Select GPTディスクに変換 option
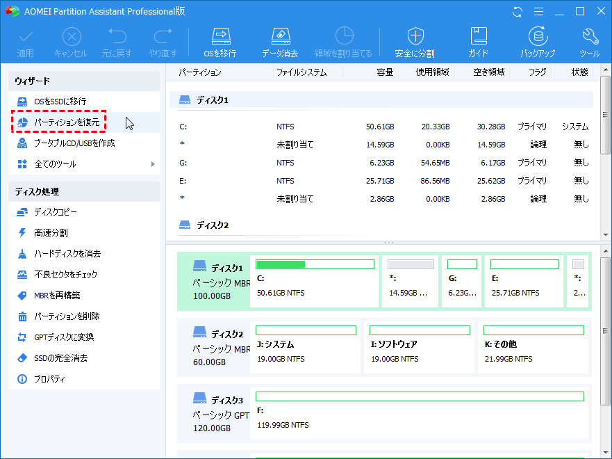 [64, 337]
